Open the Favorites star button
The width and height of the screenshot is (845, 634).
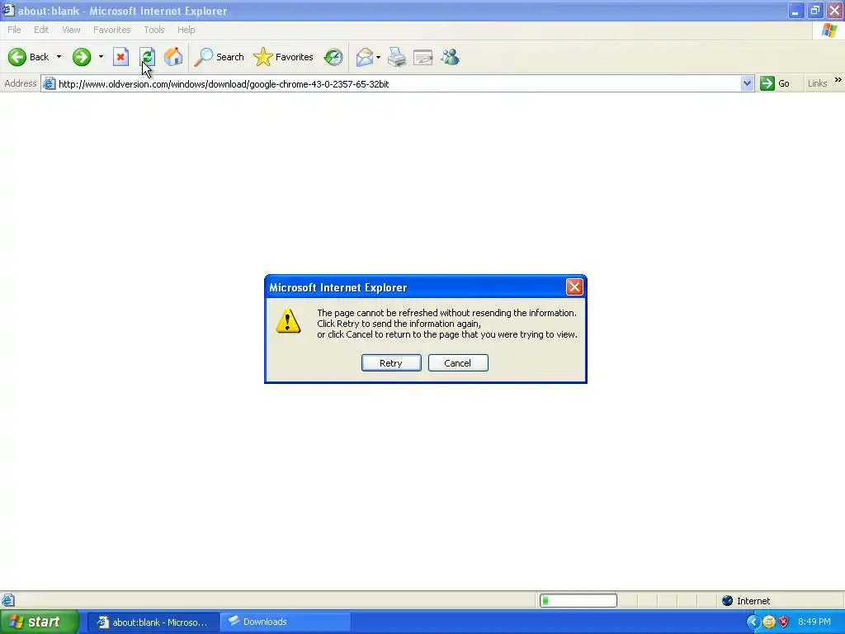pyautogui.click(x=284, y=57)
